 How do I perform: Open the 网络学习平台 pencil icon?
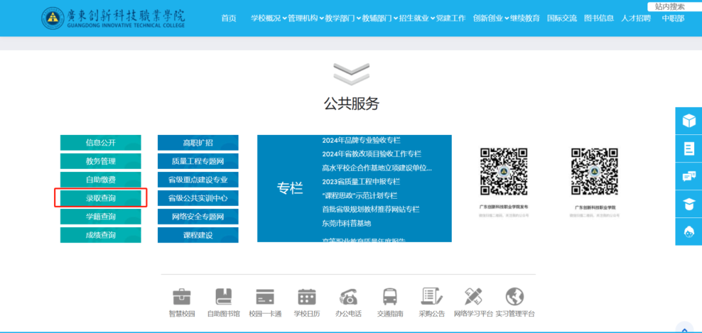pyautogui.click(x=473, y=297)
